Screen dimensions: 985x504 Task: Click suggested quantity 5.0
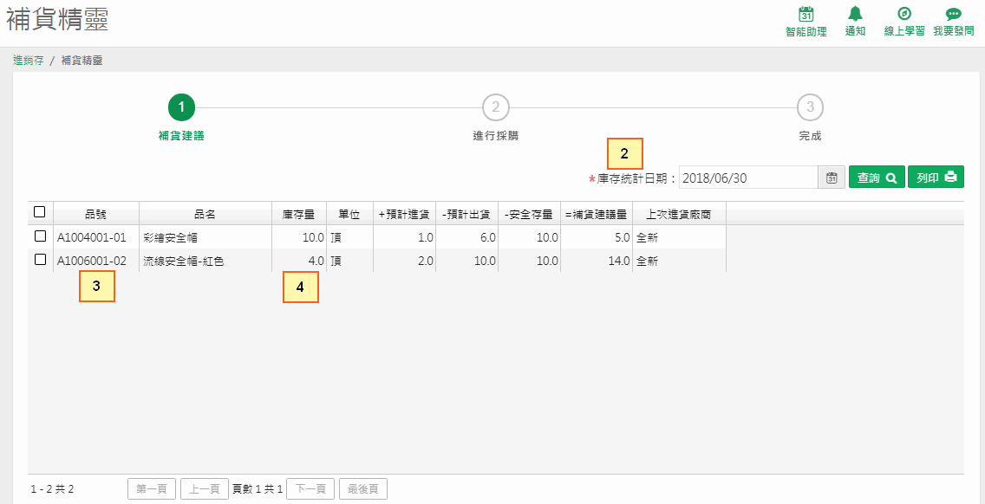(x=622, y=238)
